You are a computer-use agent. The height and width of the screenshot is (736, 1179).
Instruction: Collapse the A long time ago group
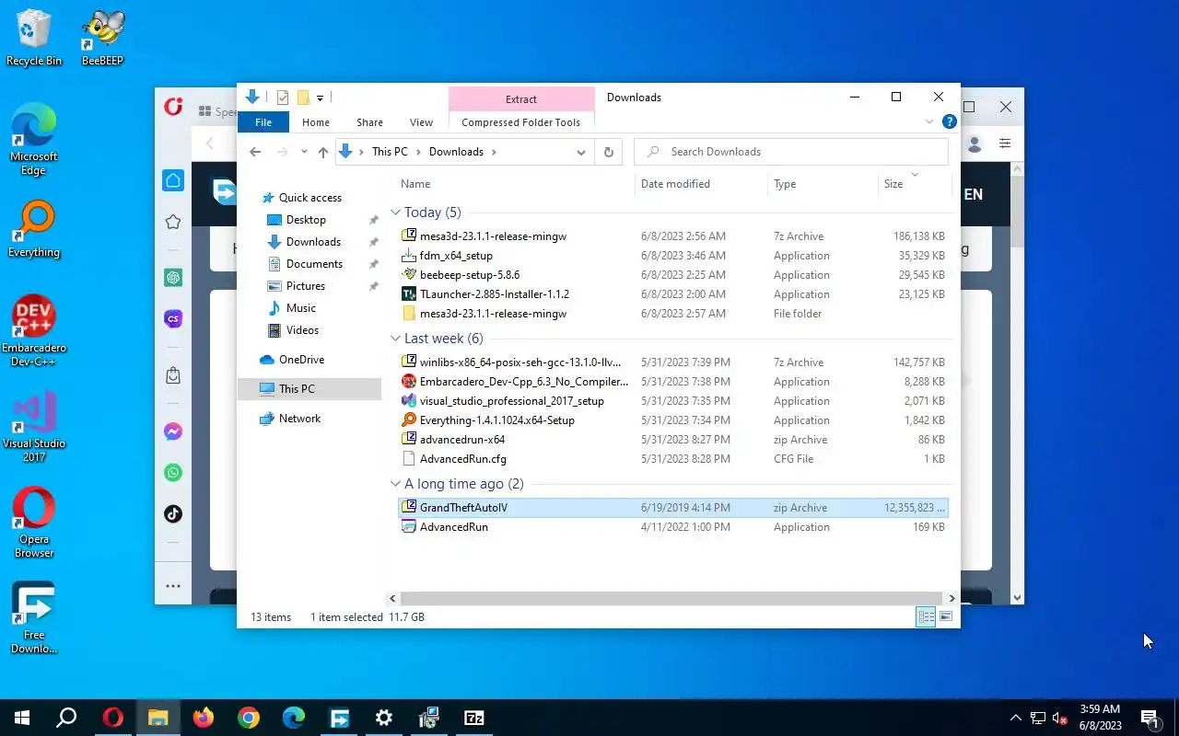(395, 484)
